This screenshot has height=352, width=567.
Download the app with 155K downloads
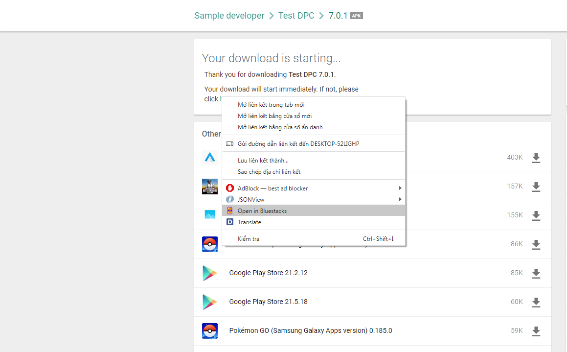pyautogui.click(x=536, y=215)
